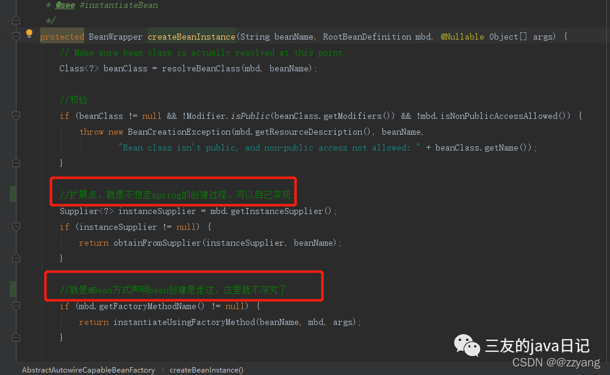Click the getResourceDescription() call
The width and height of the screenshot is (610, 375).
(313, 132)
